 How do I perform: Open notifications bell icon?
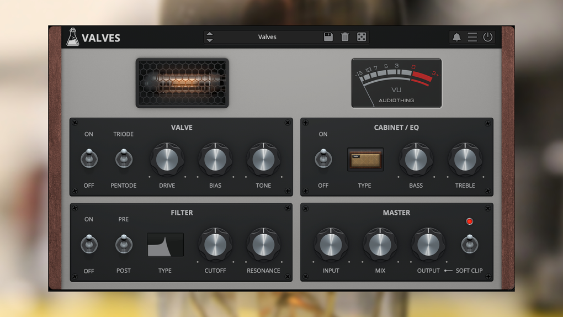point(456,36)
